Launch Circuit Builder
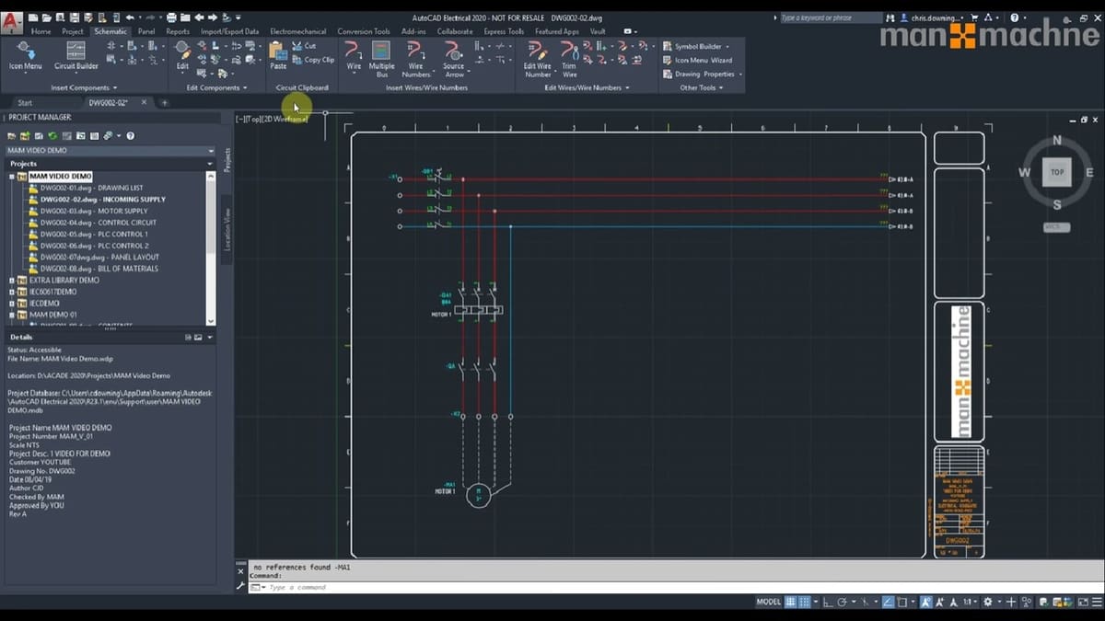The height and width of the screenshot is (621, 1105). (x=76, y=55)
